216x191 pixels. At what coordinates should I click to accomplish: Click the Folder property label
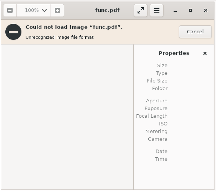tap(160, 88)
